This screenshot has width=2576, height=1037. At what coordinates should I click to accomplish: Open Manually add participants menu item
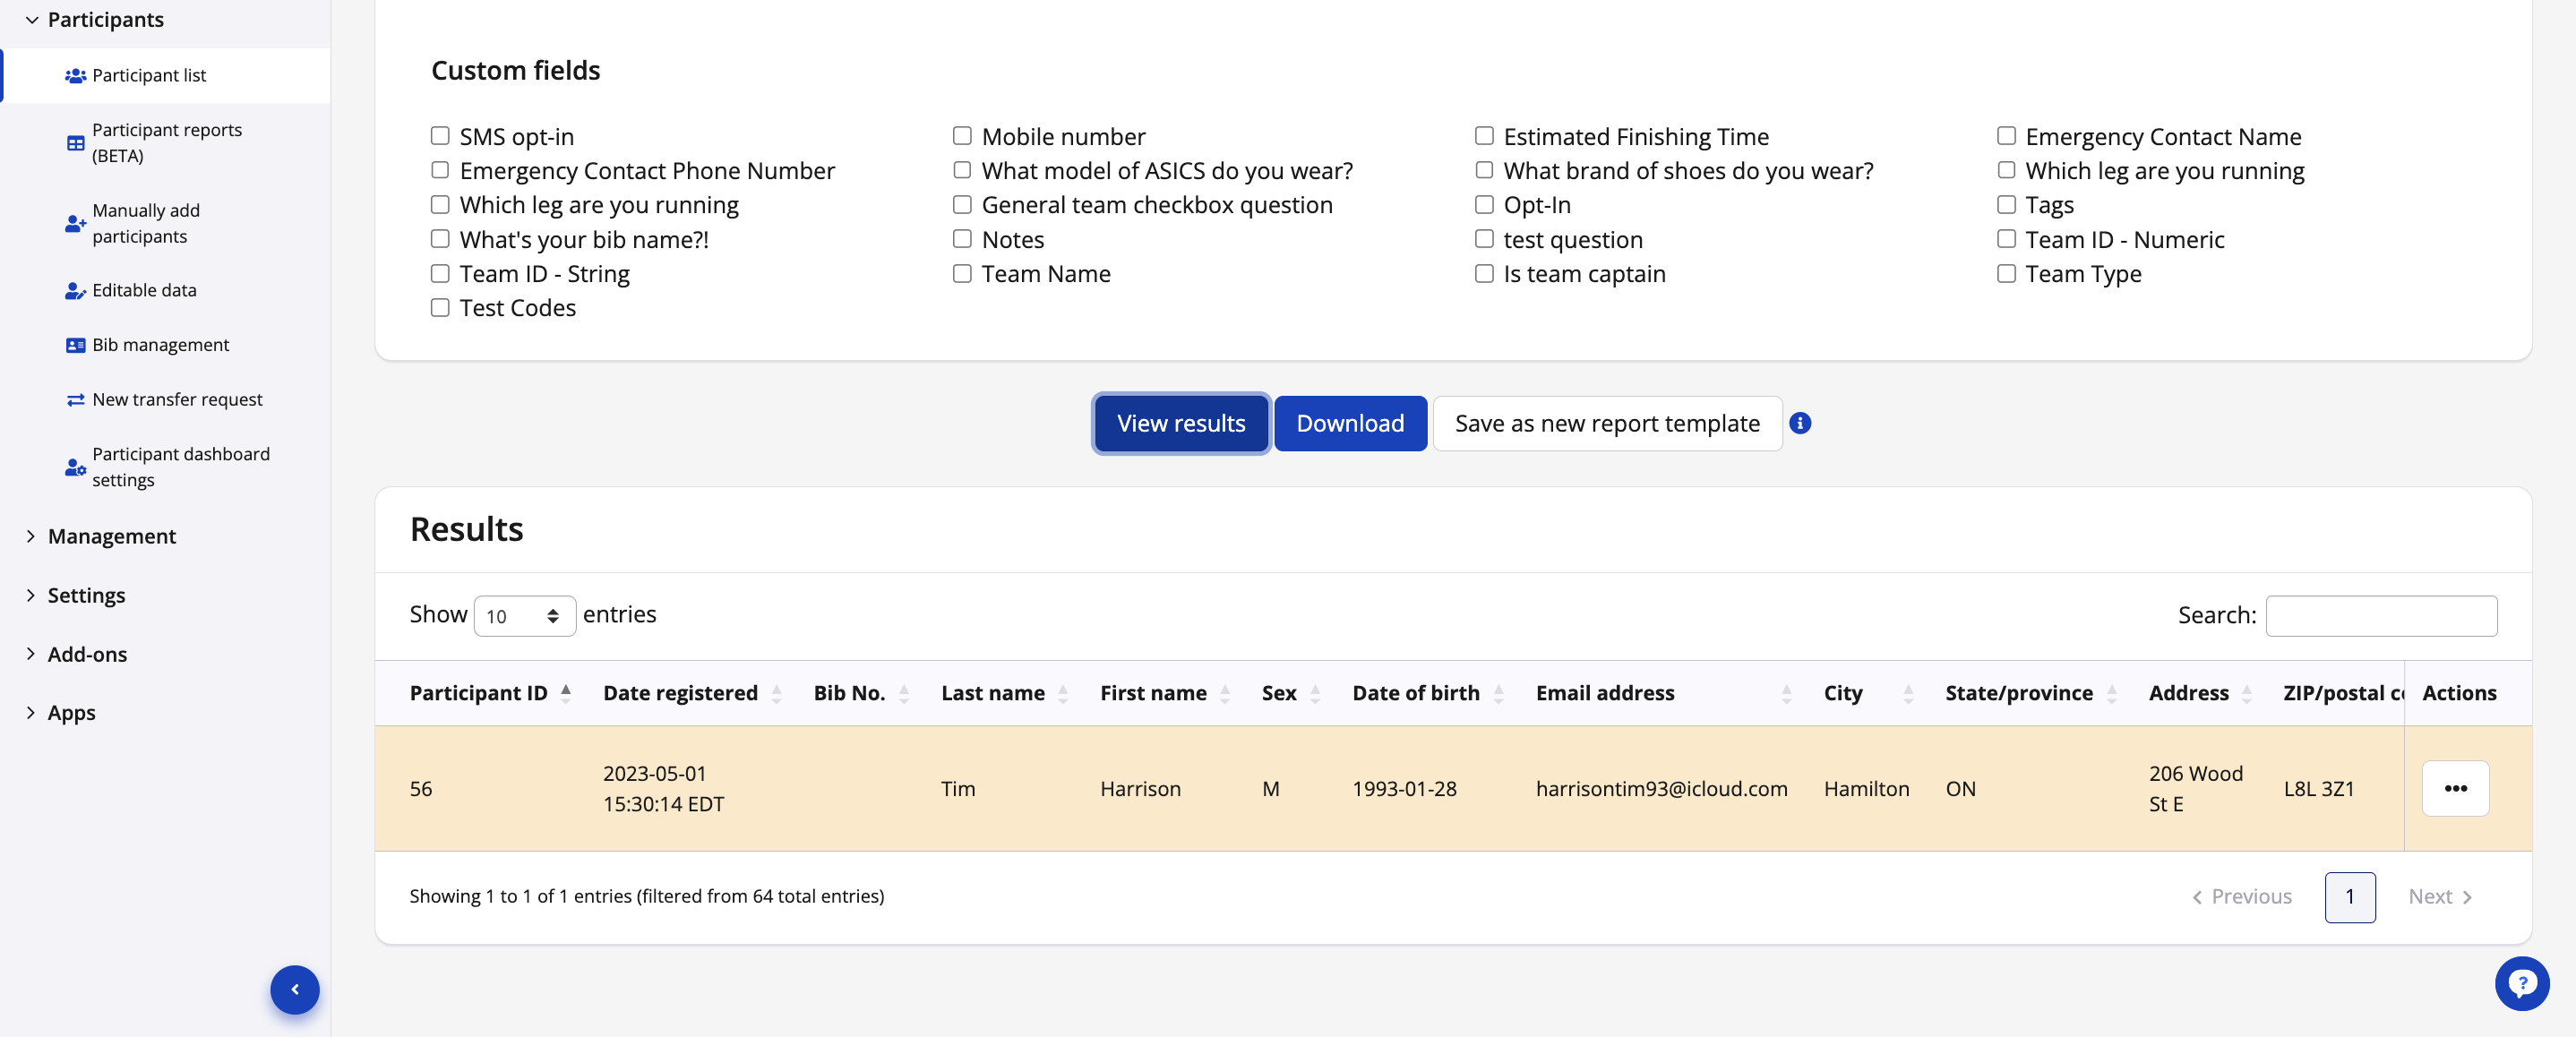point(146,223)
